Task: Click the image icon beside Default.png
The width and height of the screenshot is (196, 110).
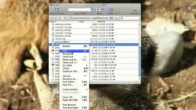Action: [x=53, y=39]
